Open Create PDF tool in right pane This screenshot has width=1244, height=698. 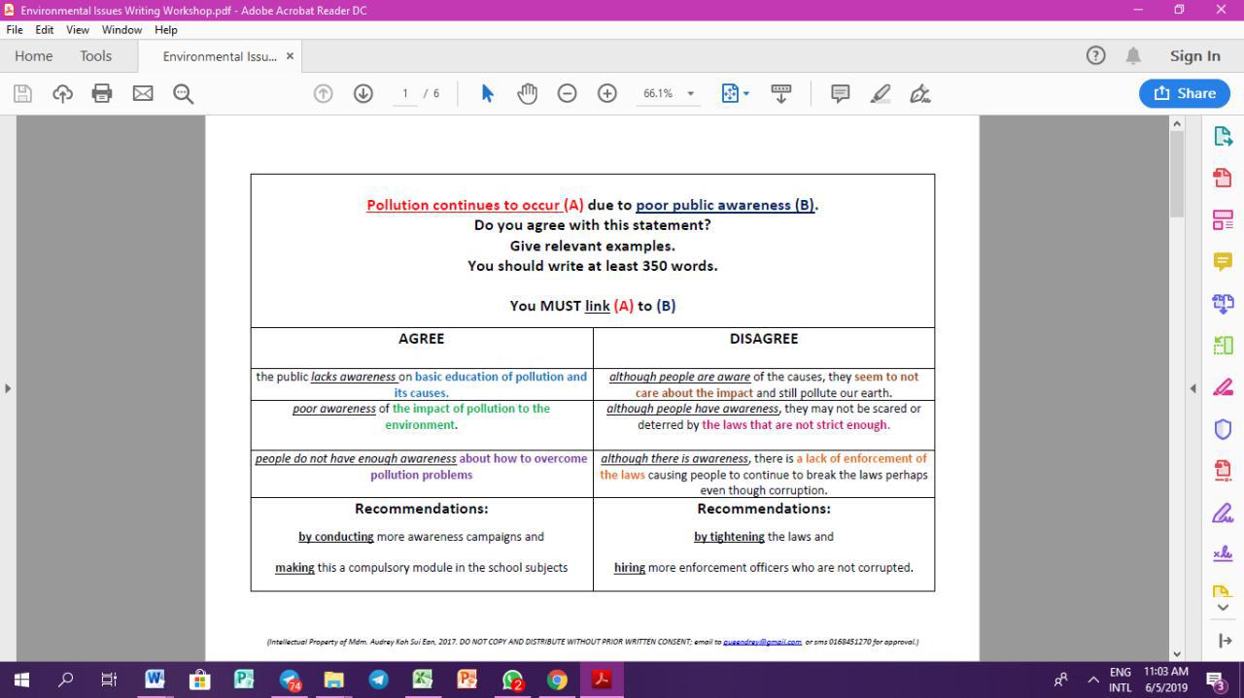(1223, 178)
